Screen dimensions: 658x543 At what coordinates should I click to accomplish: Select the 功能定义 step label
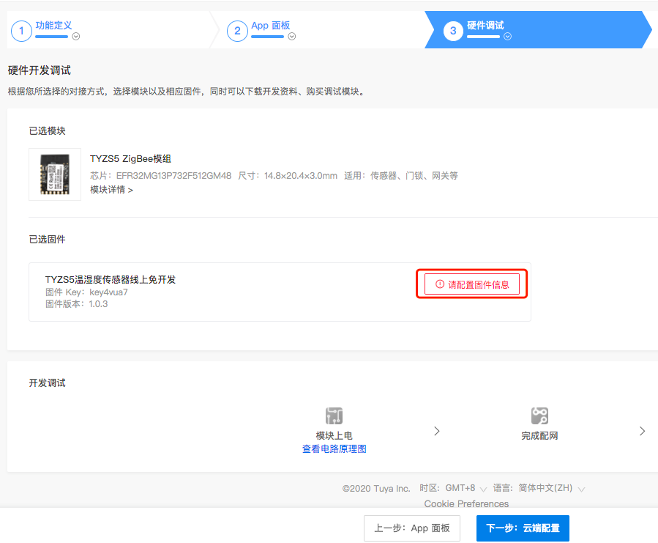[53, 26]
